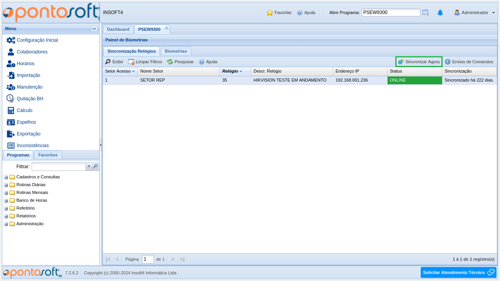Expand the Banco de Horas folder
Screen dimensions: 500x281
pyautogui.click(x=6, y=201)
